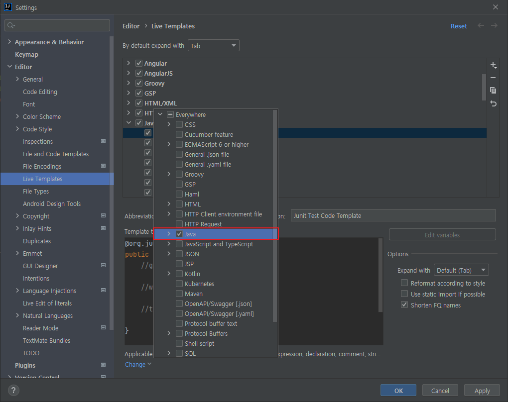Focus the settings search field
Screen dimensions: 508x402
coord(57,25)
